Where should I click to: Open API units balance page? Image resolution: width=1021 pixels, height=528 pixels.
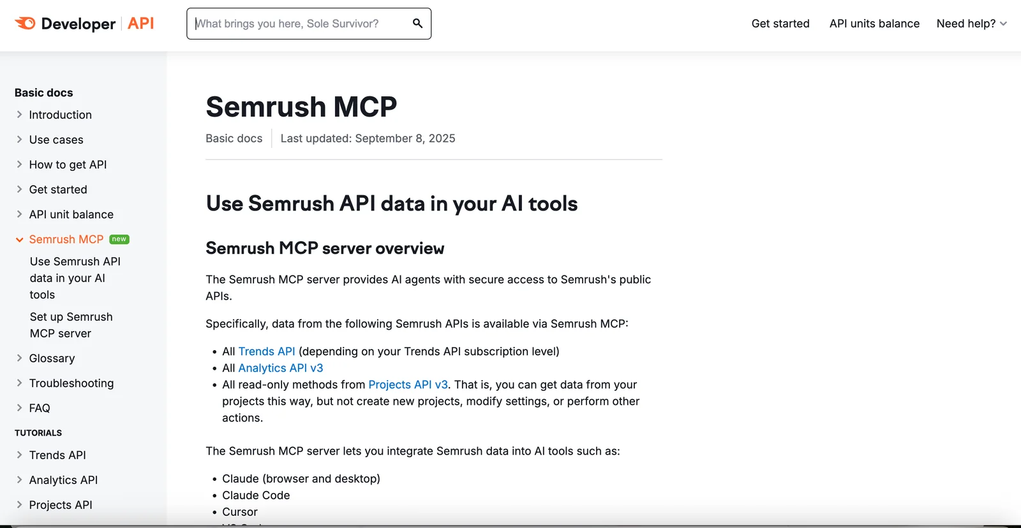(874, 24)
